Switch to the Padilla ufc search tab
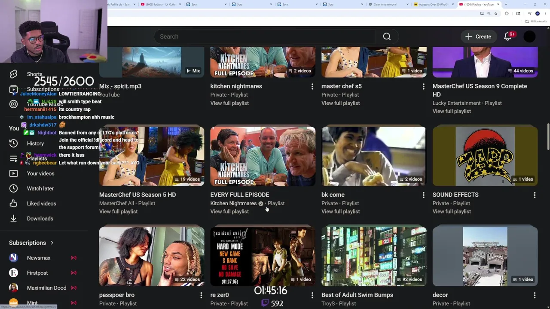 pyautogui.click(x=121, y=4)
